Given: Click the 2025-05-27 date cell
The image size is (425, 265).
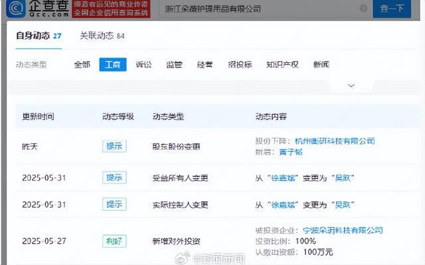Looking at the screenshot, I should (x=44, y=241).
